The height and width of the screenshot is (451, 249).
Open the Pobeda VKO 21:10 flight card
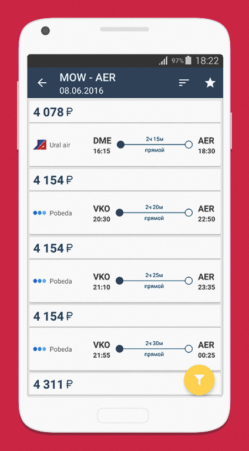(x=125, y=281)
